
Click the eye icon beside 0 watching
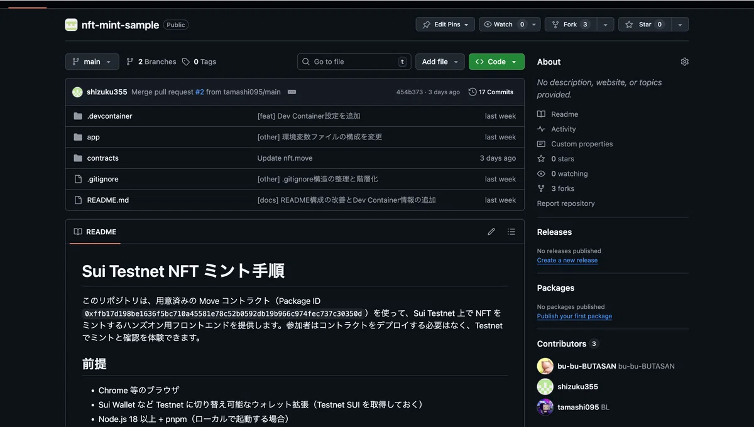pyautogui.click(x=541, y=174)
